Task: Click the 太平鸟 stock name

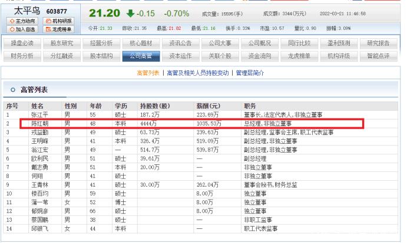Action: (27, 11)
